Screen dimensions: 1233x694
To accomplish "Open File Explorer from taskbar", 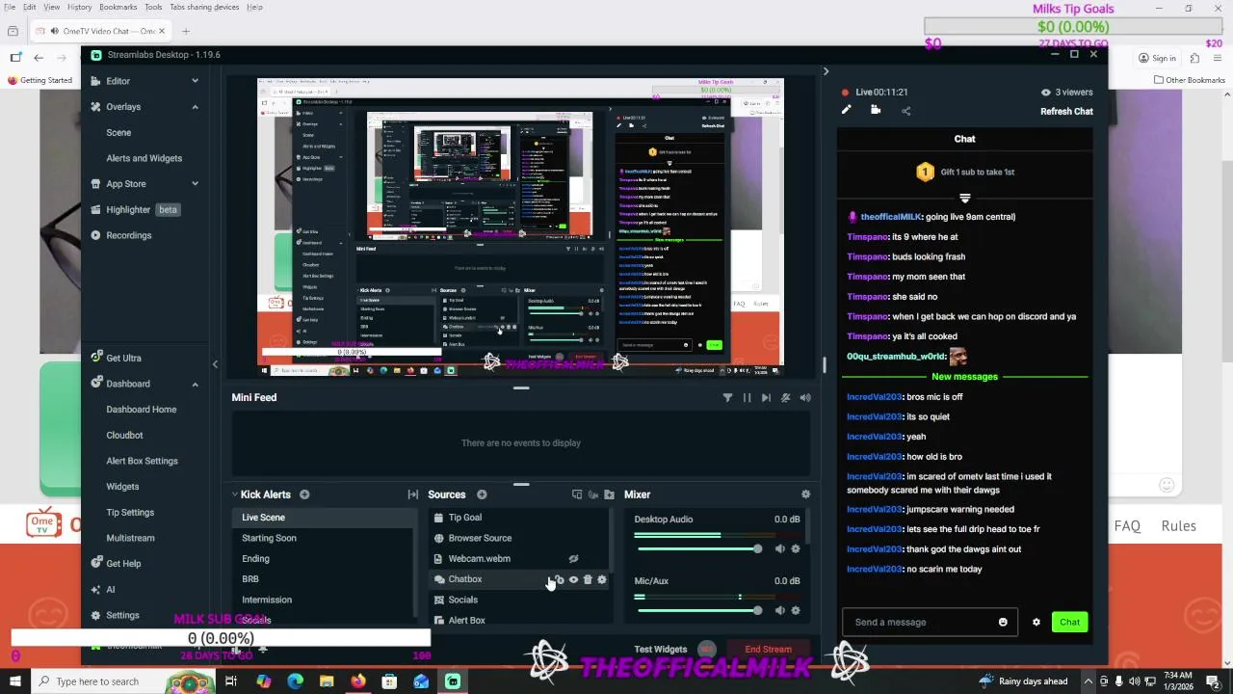I will 327,681.
